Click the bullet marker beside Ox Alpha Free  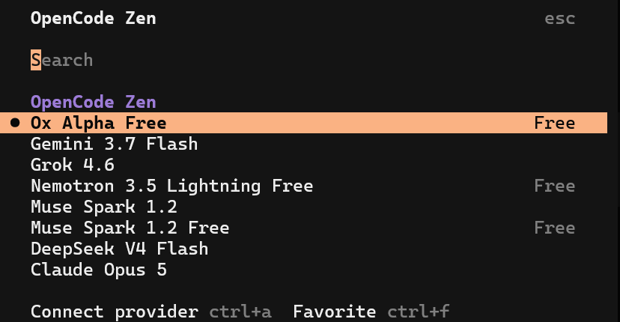[15, 123]
